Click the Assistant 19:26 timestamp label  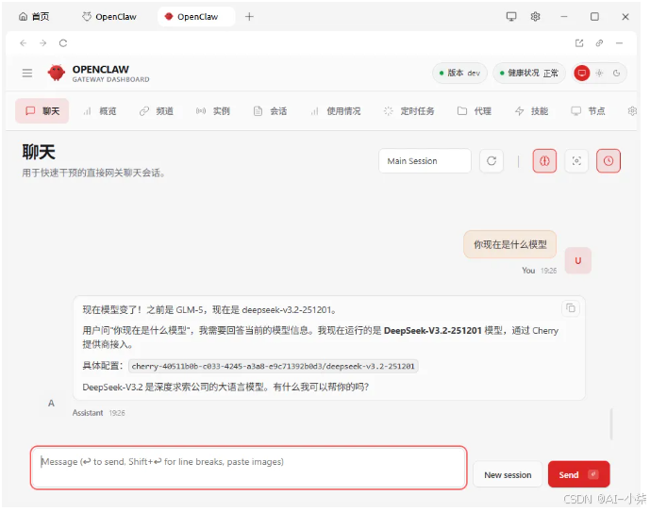pos(99,413)
